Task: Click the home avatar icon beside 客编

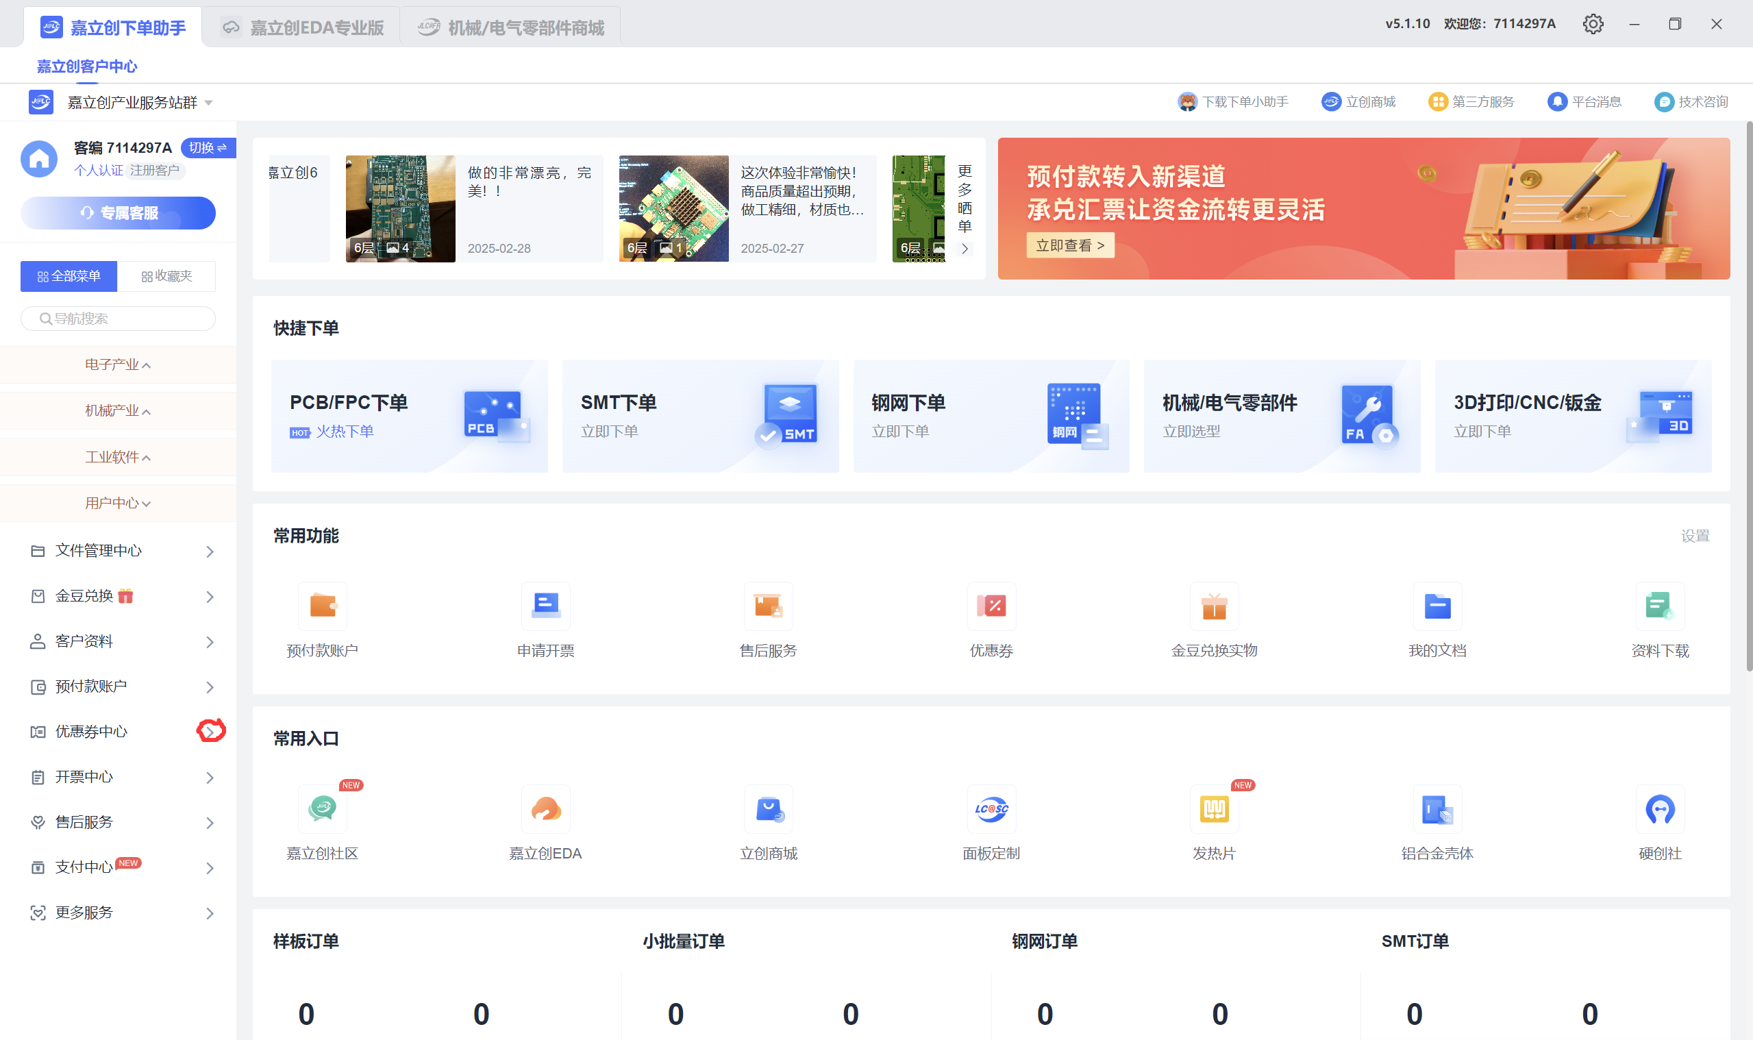Action: point(39,158)
